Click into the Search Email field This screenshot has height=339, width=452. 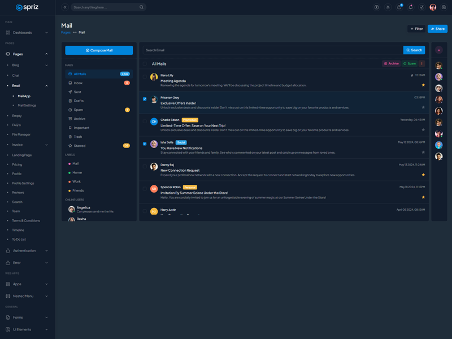pos(271,50)
